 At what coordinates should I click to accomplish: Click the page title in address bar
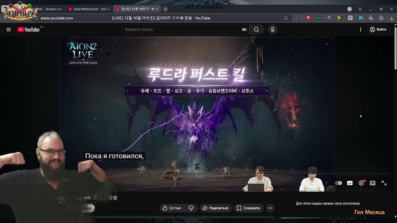coord(161,18)
